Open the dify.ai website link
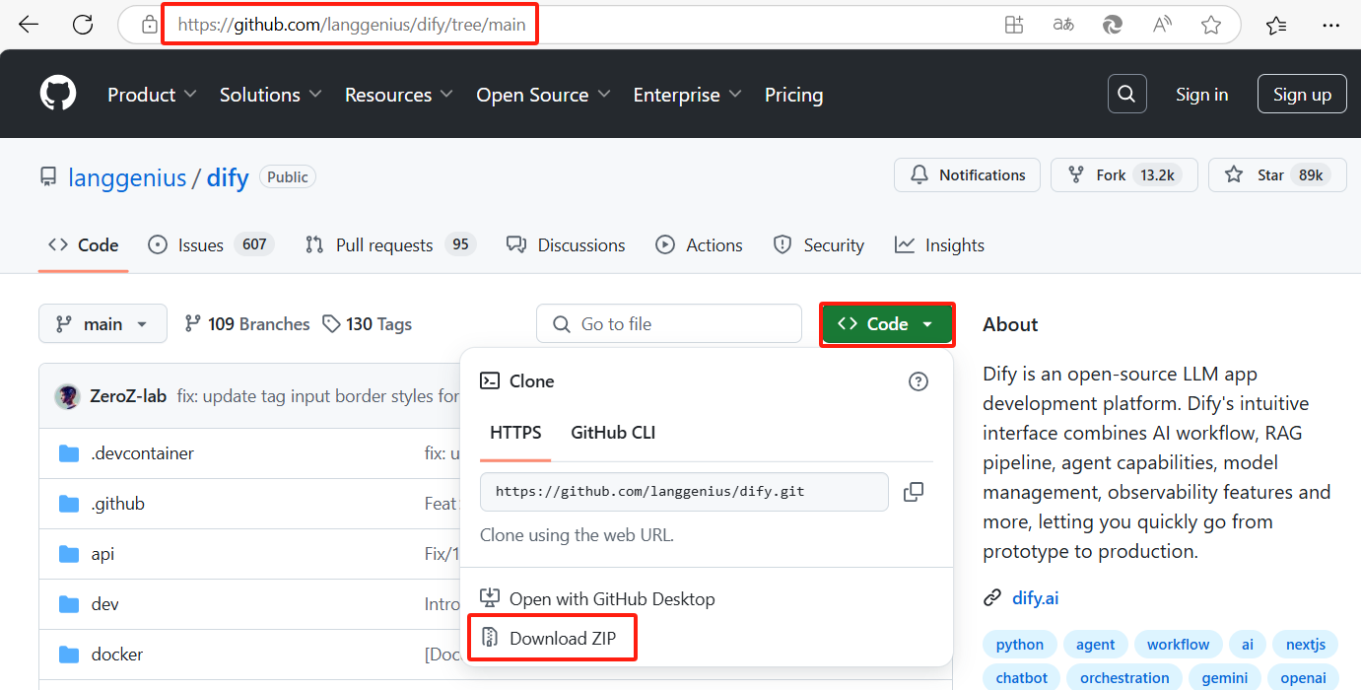This screenshot has height=690, width=1361. 1035,597
